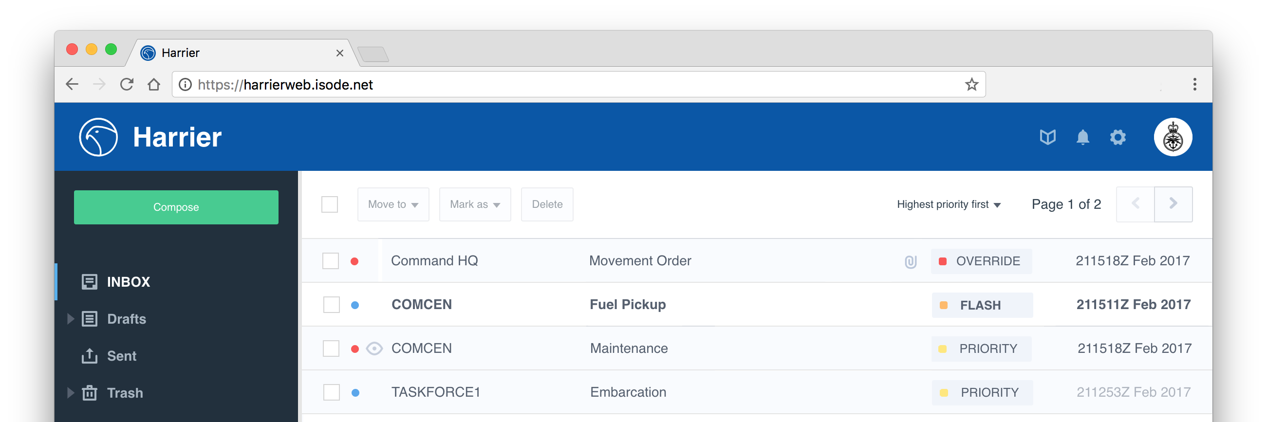Select the Sent folder
This screenshot has height=422, width=1267.
click(121, 356)
